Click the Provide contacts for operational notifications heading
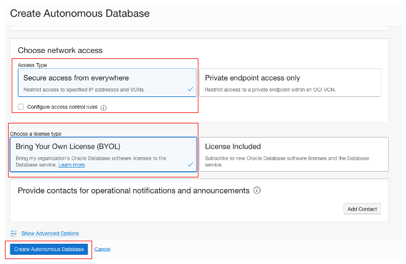The height and width of the screenshot is (264, 406). [x=134, y=191]
